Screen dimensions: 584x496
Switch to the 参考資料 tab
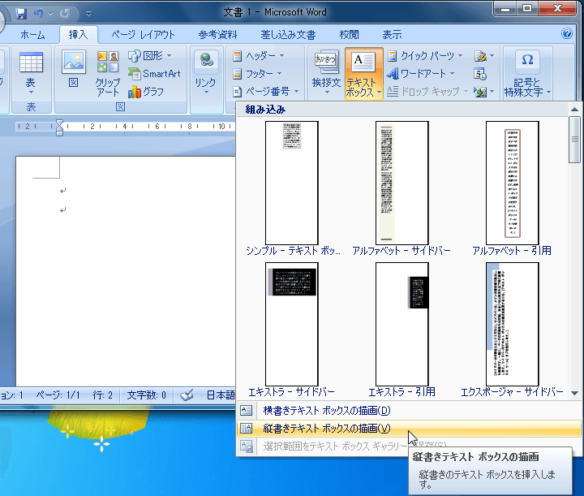[217, 35]
